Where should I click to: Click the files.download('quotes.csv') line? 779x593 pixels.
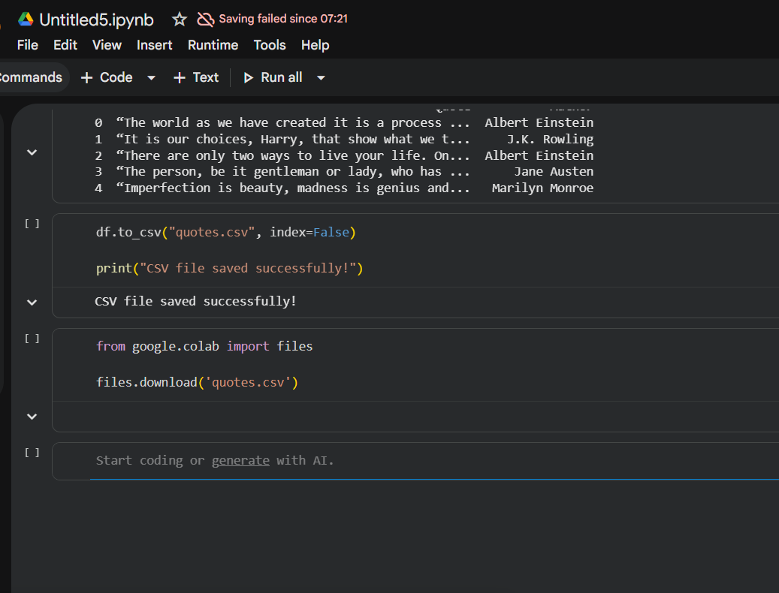click(197, 383)
